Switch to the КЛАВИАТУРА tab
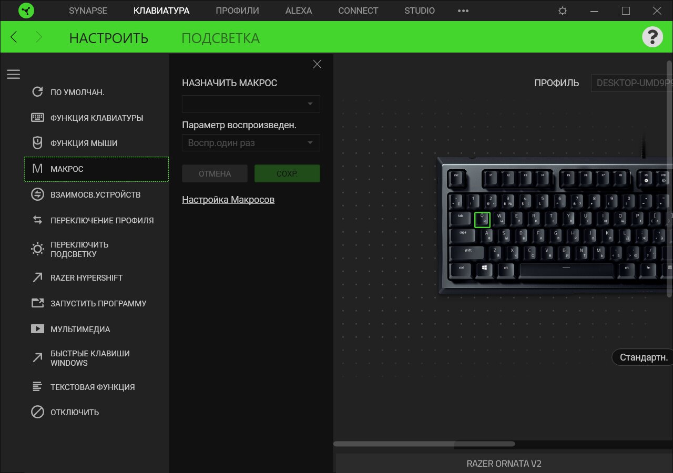Image resolution: width=673 pixels, height=473 pixels. (161, 11)
